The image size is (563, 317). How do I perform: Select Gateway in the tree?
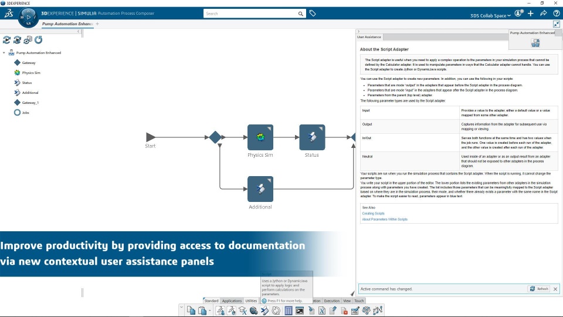pos(29,63)
